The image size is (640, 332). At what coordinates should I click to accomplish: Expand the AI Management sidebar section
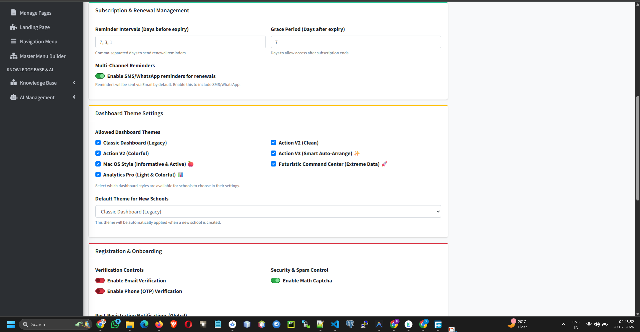[74, 97]
